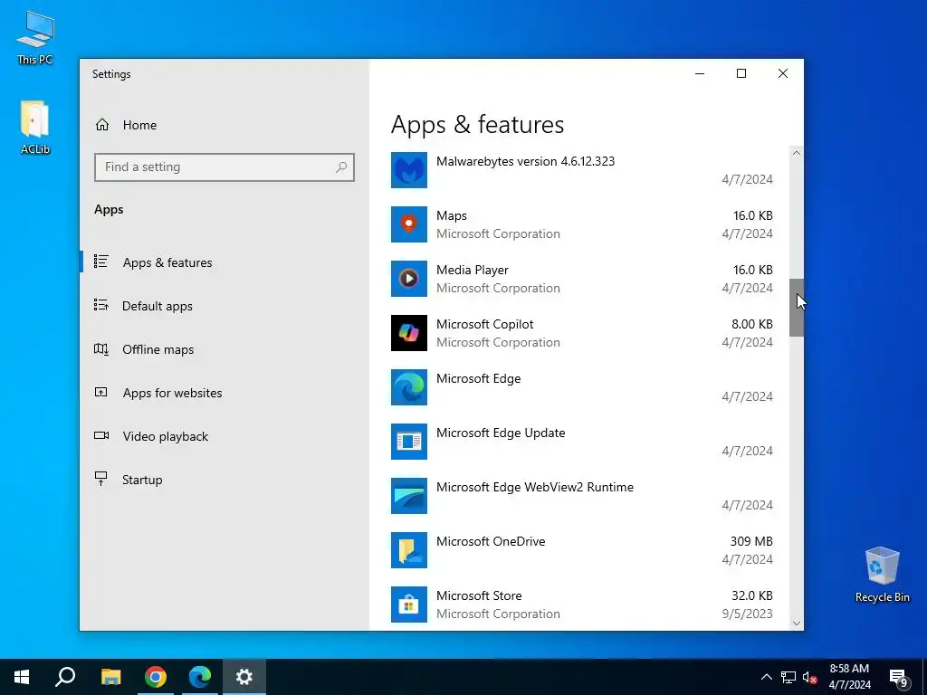
Task: Select the Media Player app name
Action: tap(473, 270)
